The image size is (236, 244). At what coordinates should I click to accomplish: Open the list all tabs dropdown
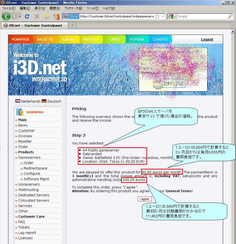coord(233,25)
